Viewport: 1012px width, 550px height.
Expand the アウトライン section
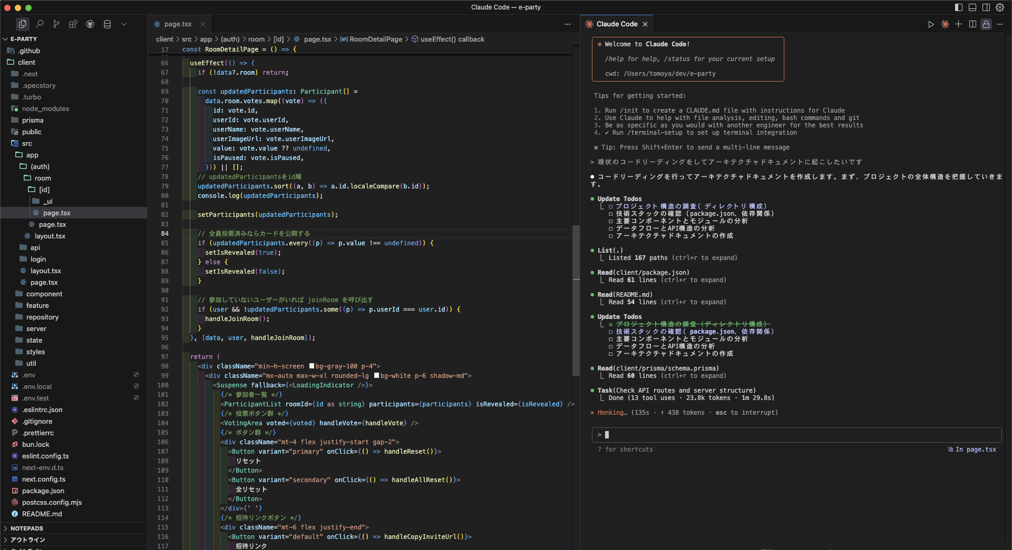tap(27, 540)
